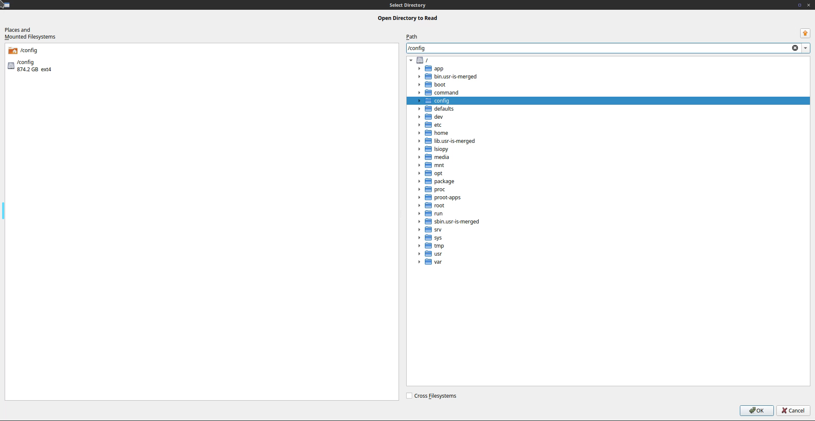Click the folder icon next to lsiopy
This screenshot has width=815, height=421.
click(x=428, y=149)
